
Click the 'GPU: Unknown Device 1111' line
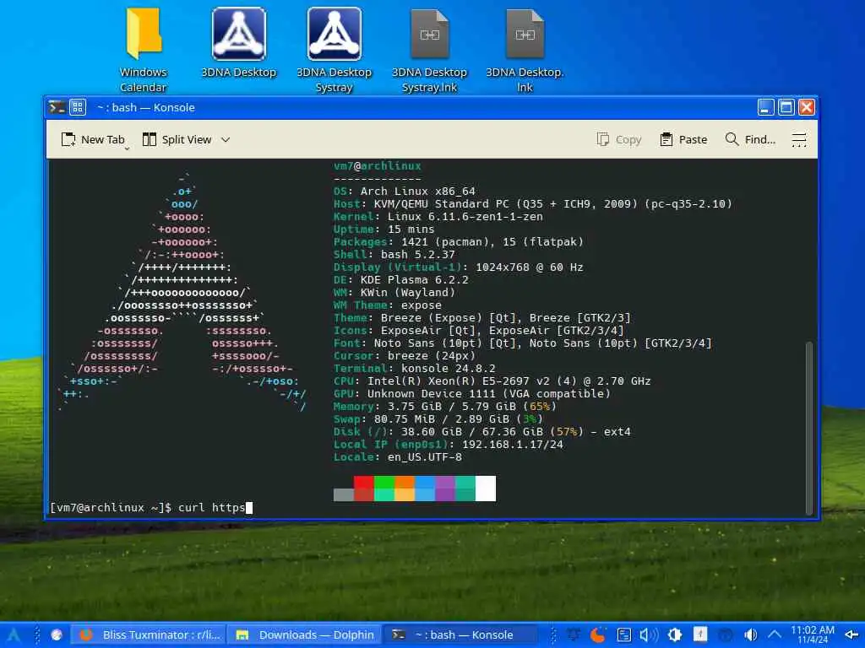[472, 394]
